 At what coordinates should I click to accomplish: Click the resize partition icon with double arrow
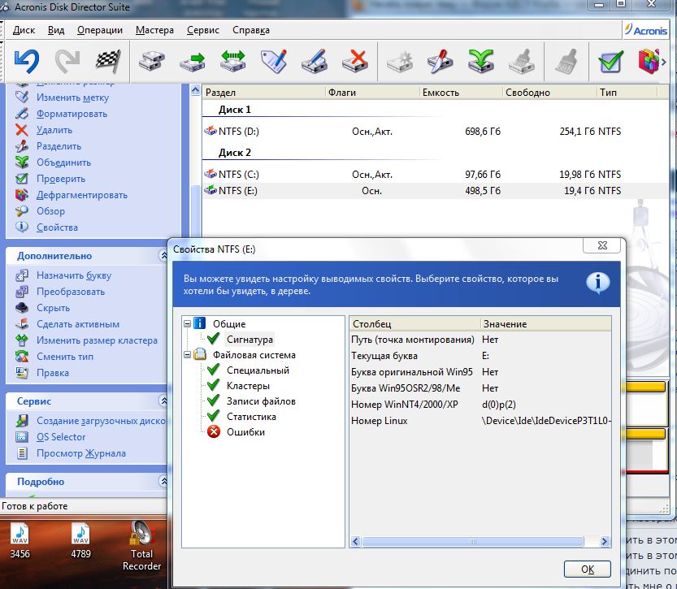[232, 61]
